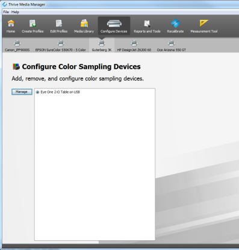Select the EPSON SureColor S50670 printer tab
Screen dimensions: 239x250
click(x=60, y=46)
